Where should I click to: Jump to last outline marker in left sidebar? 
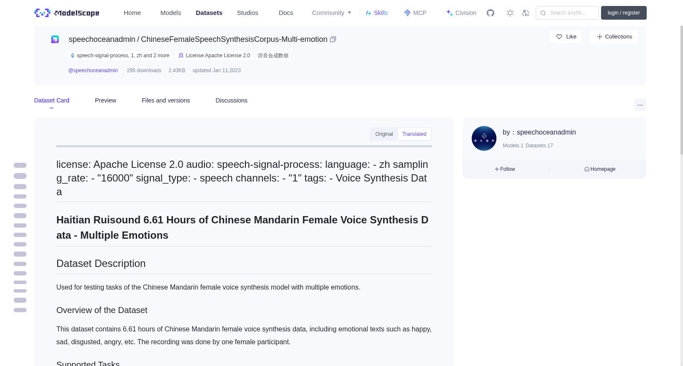tap(20, 310)
